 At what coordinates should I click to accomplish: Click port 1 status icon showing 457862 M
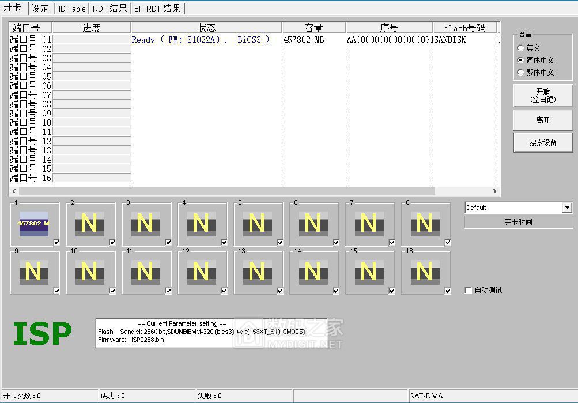point(34,224)
